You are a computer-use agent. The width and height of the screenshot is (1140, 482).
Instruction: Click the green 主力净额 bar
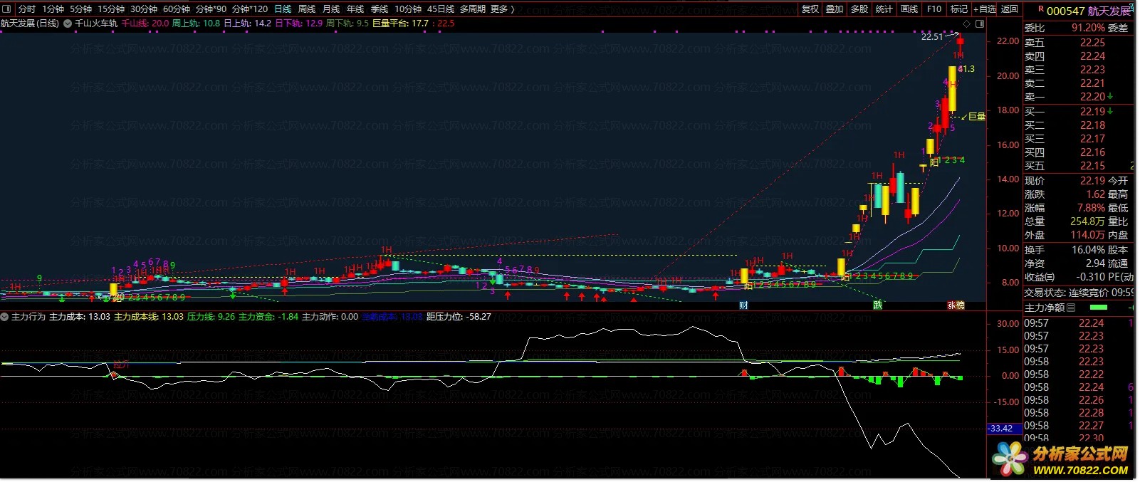coord(1099,308)
